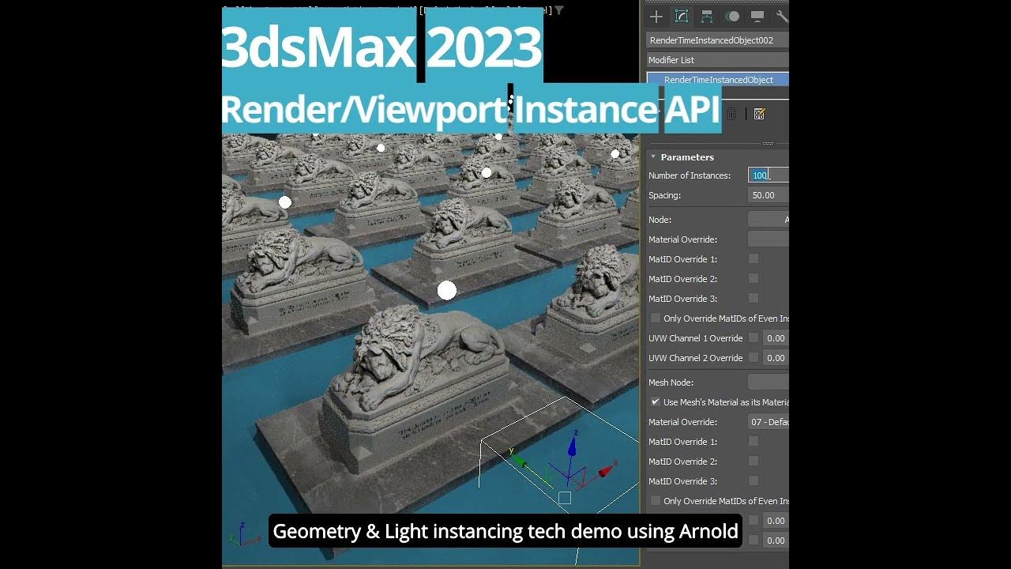Uncheck Use Mesh's Material as its Material
Viewport: 1011px width, 569px height.
(x=655, y=402)
